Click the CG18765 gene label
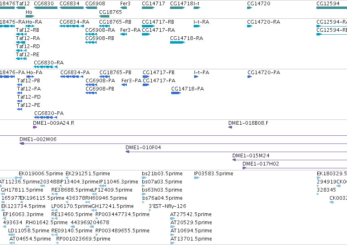347x245 pixels. click(x=111, y=12)
